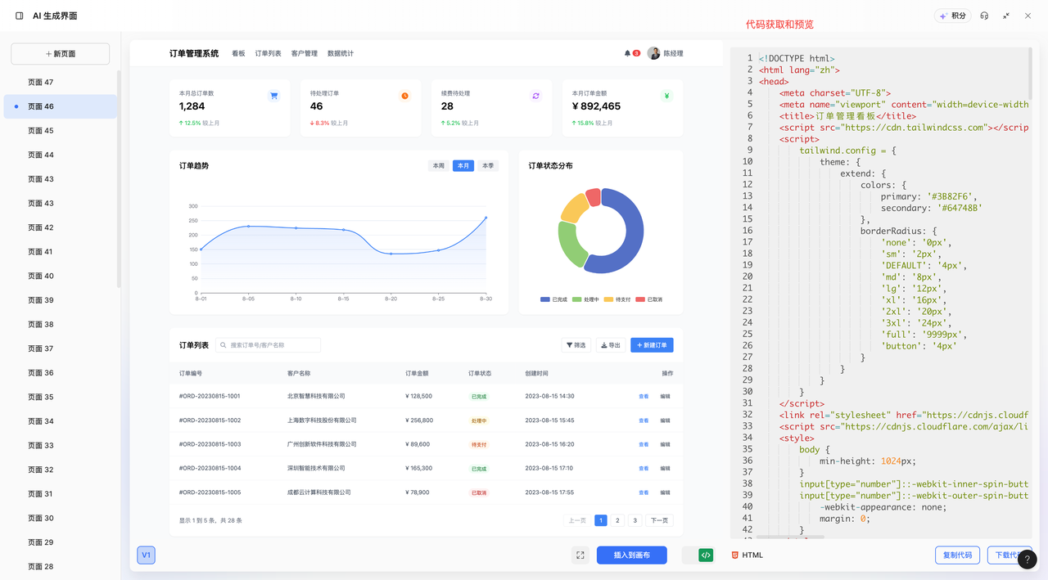1048x580 pixels.
Task: Click 上一页 pagination button
Action: tap(577, 520)
